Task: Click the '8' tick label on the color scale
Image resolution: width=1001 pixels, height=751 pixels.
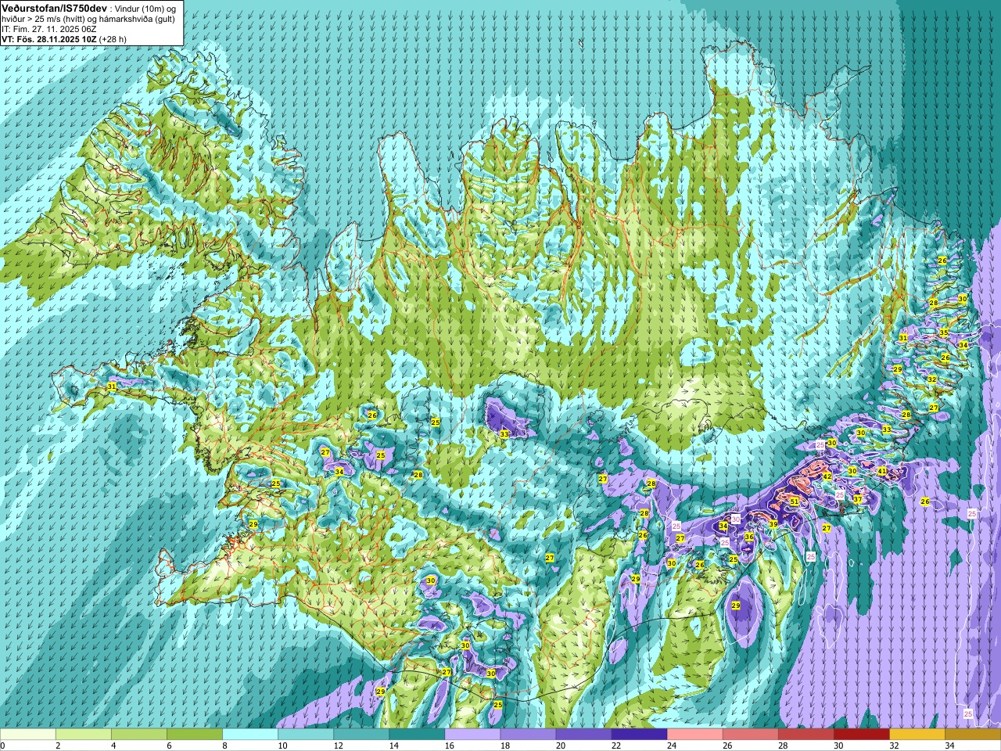Action: tap(224, 746)
